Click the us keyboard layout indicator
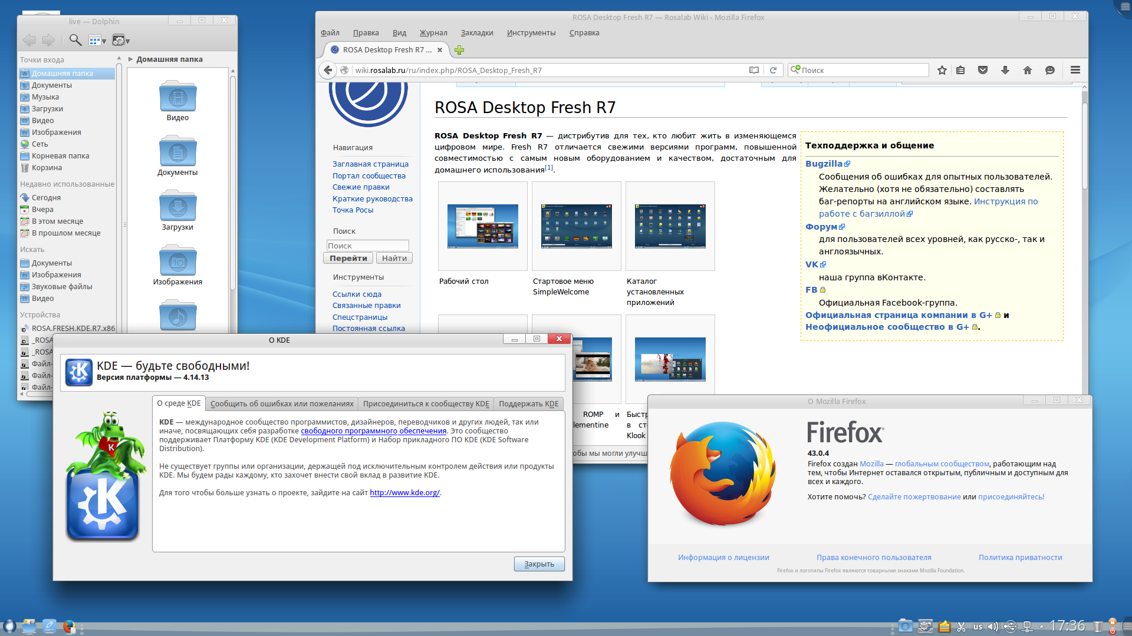The width and height of the screenshot is (1132, 636). (x=978, y=626)
